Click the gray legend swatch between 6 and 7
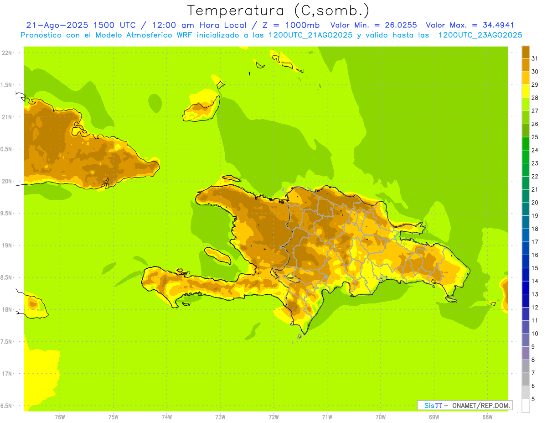Viewport: 547px width, 423px height. [x=526, y=379]
